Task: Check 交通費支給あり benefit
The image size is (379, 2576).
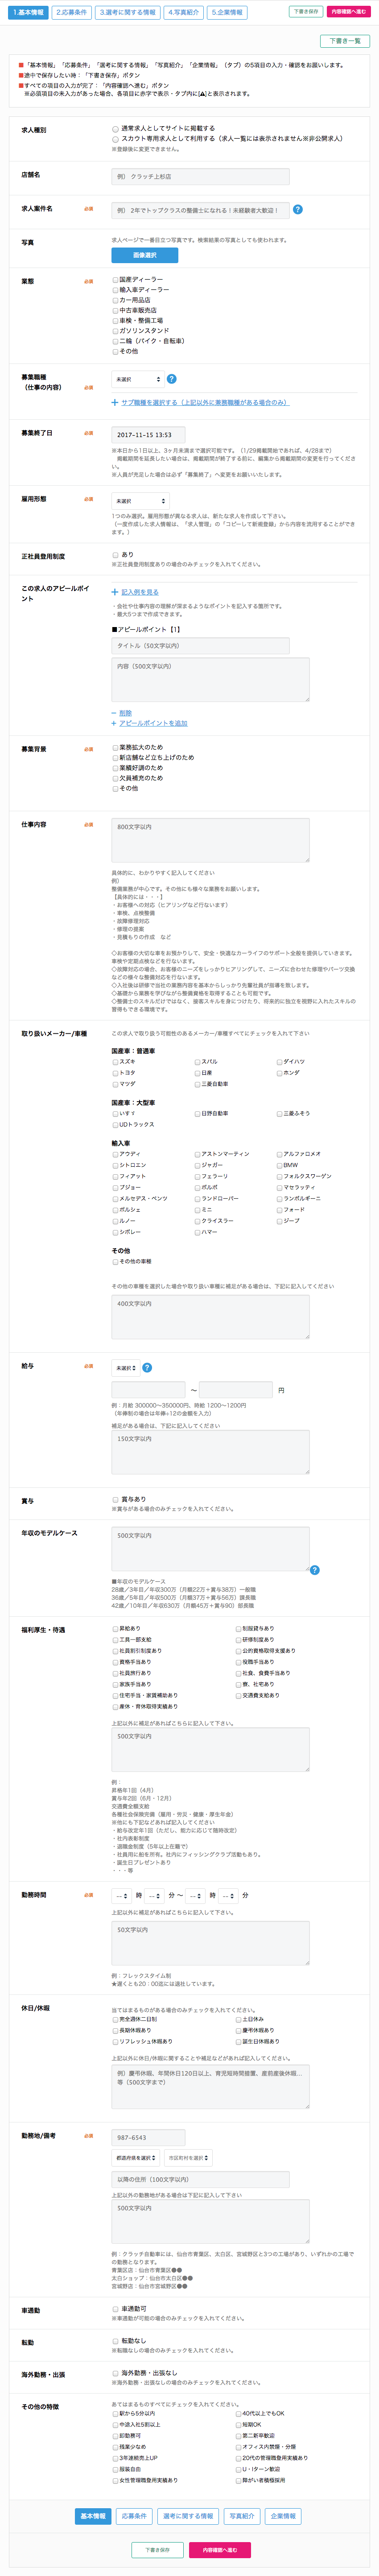Action: point(239,1695)
